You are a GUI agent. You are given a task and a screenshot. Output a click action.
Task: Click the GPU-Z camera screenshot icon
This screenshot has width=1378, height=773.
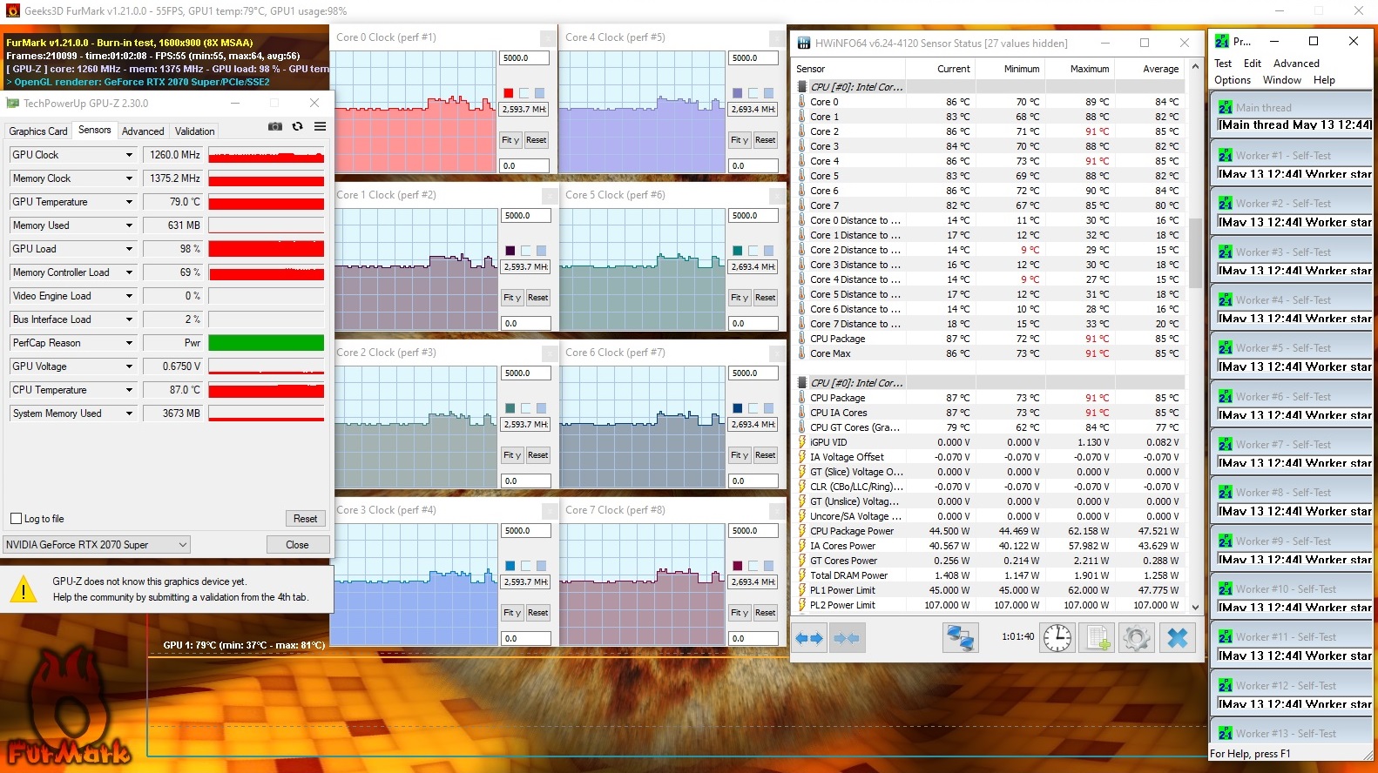(x=275, y=126)
